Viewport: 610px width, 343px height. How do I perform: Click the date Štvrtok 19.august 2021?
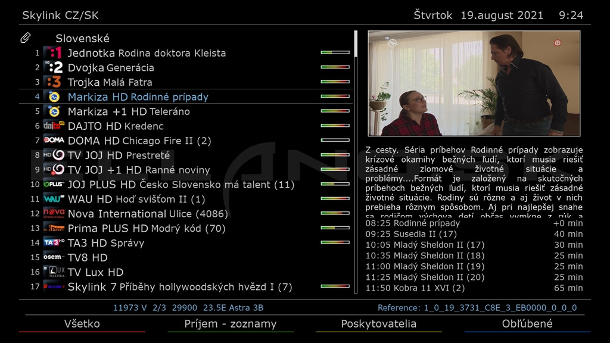[x=478, y=15]
